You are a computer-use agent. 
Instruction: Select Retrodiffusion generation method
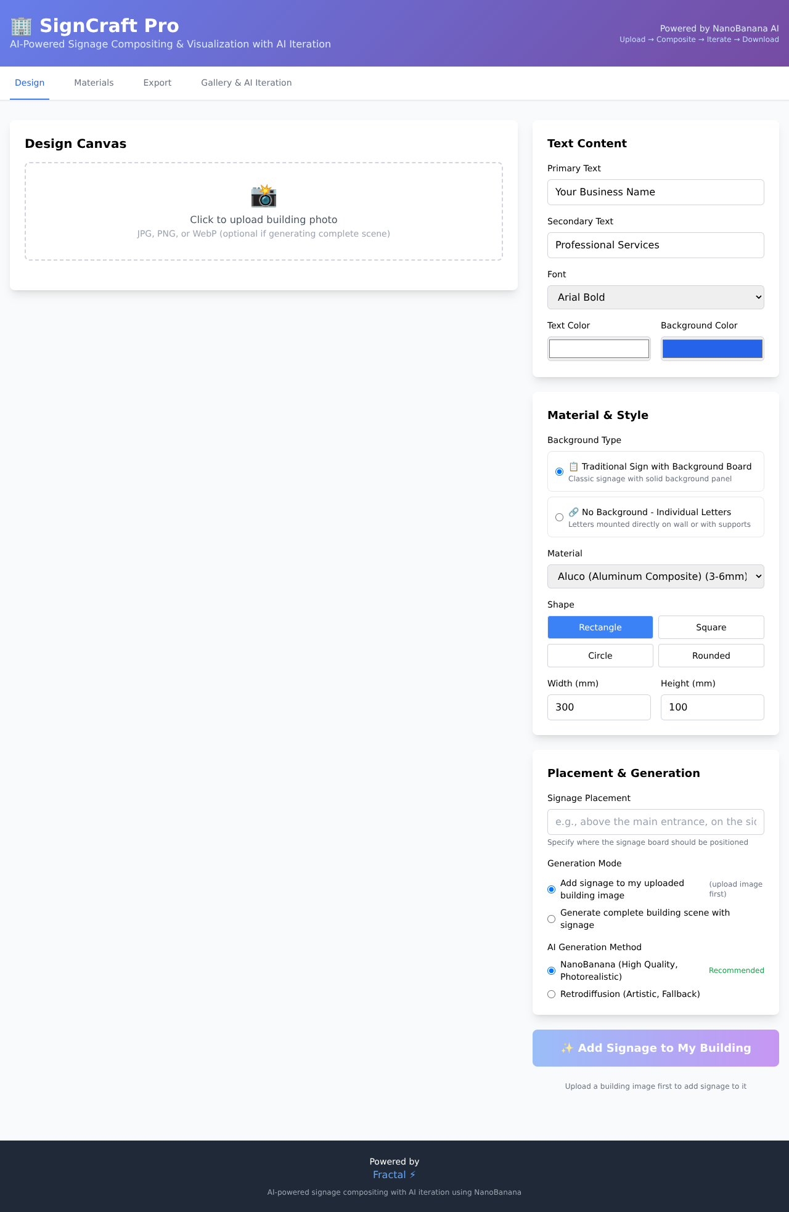[x=552, y=994]
